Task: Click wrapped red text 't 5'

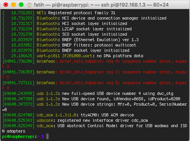Action: pyautogui.click(x=5, y=77)
